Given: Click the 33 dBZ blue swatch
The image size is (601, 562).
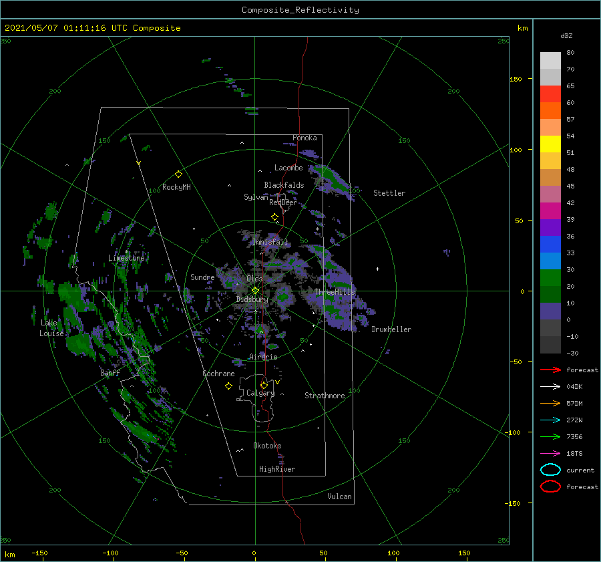Looking at the screenshot, I should tap(550, 244).
